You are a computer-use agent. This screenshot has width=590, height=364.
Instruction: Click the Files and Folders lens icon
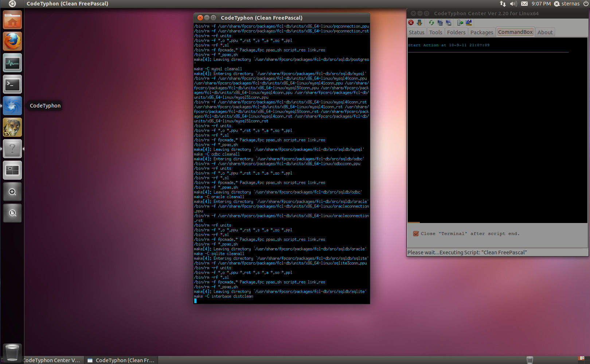point(12,213)
